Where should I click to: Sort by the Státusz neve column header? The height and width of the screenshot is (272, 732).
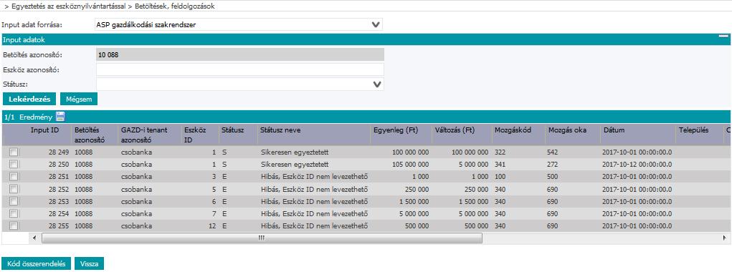click(x=280, y=130)
